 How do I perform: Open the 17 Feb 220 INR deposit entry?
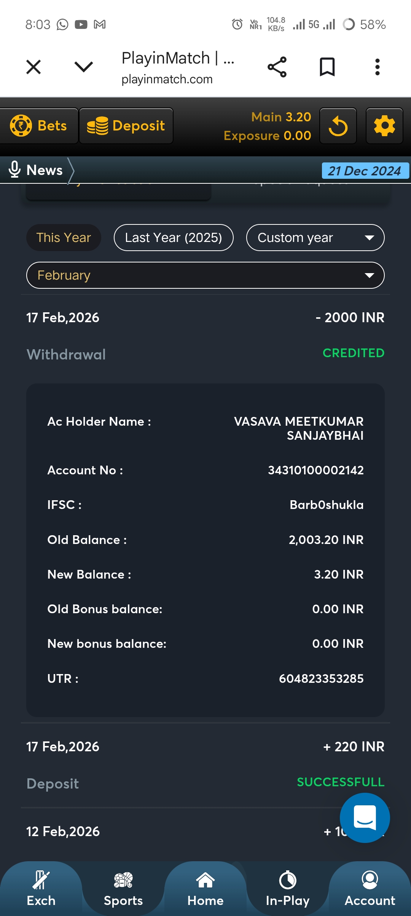[x=205, y=765]
